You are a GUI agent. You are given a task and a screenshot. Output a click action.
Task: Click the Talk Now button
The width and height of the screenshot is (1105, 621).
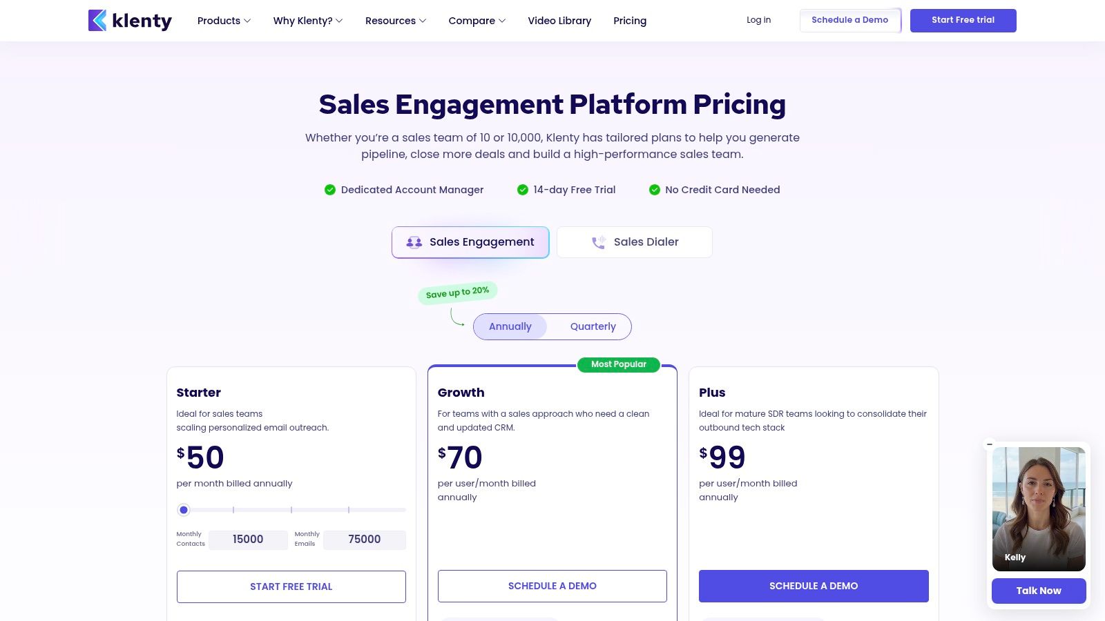(1039, 591)
